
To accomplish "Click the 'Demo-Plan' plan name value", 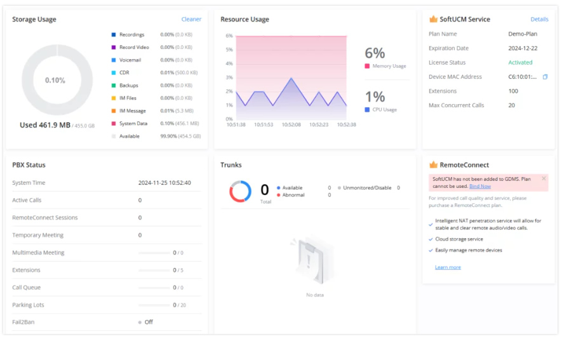I will [x=523, y=34].
